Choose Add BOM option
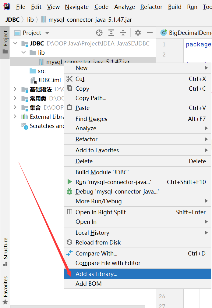This screenshot has height=308, width=212. [138, 284]
